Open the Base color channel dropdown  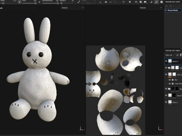(170, 55)
